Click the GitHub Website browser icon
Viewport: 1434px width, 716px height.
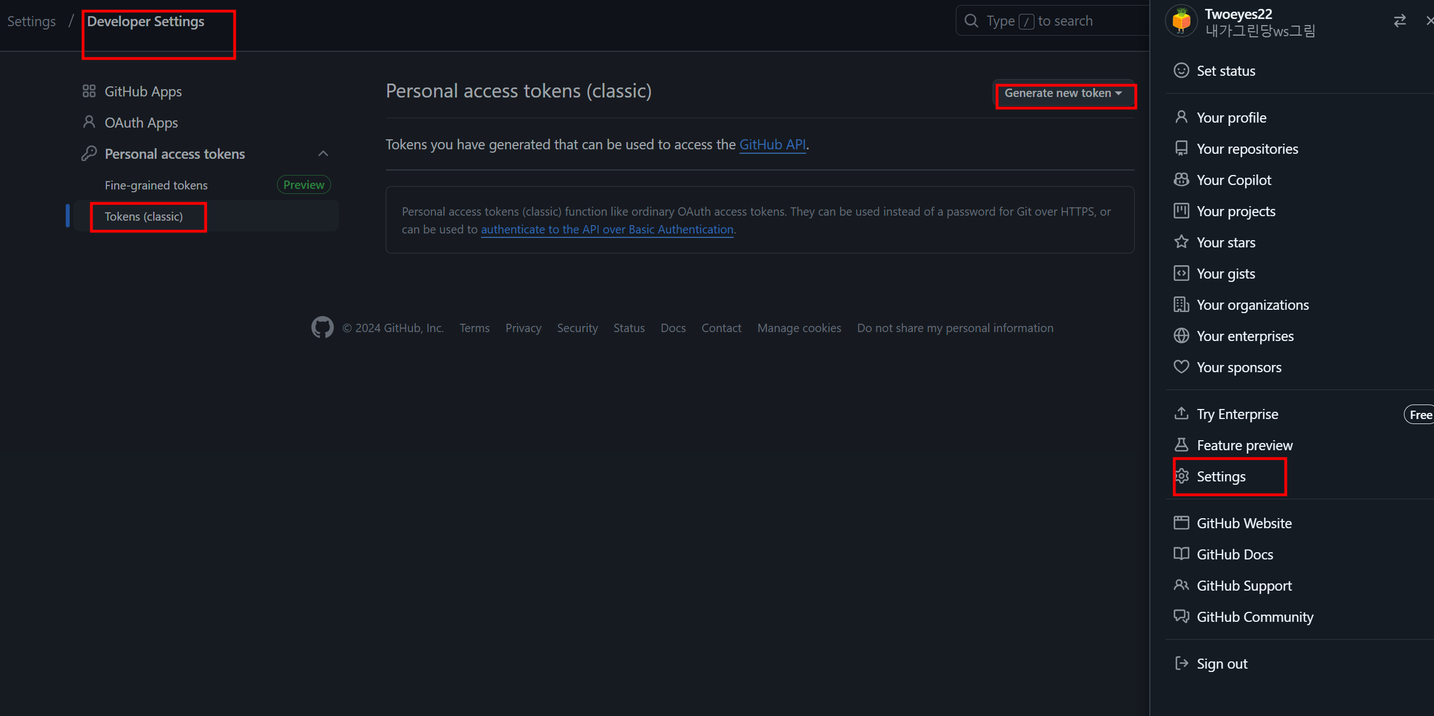[x=1181, y=523]
